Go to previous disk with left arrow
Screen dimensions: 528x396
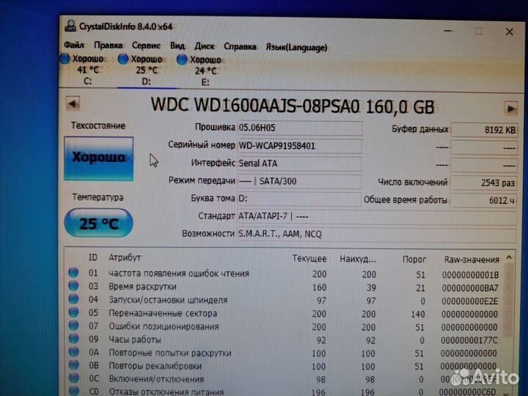73,103
